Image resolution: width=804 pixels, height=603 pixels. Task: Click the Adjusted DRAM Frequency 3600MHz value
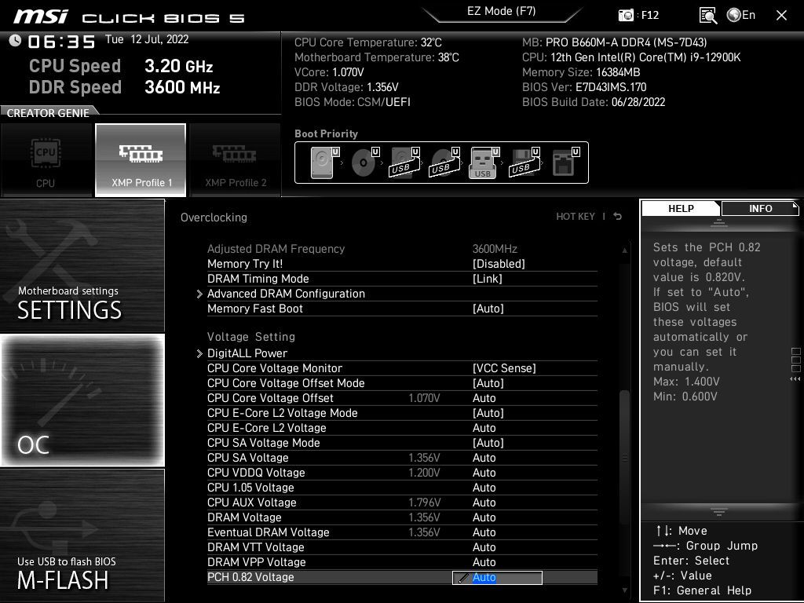click(495, 249)
